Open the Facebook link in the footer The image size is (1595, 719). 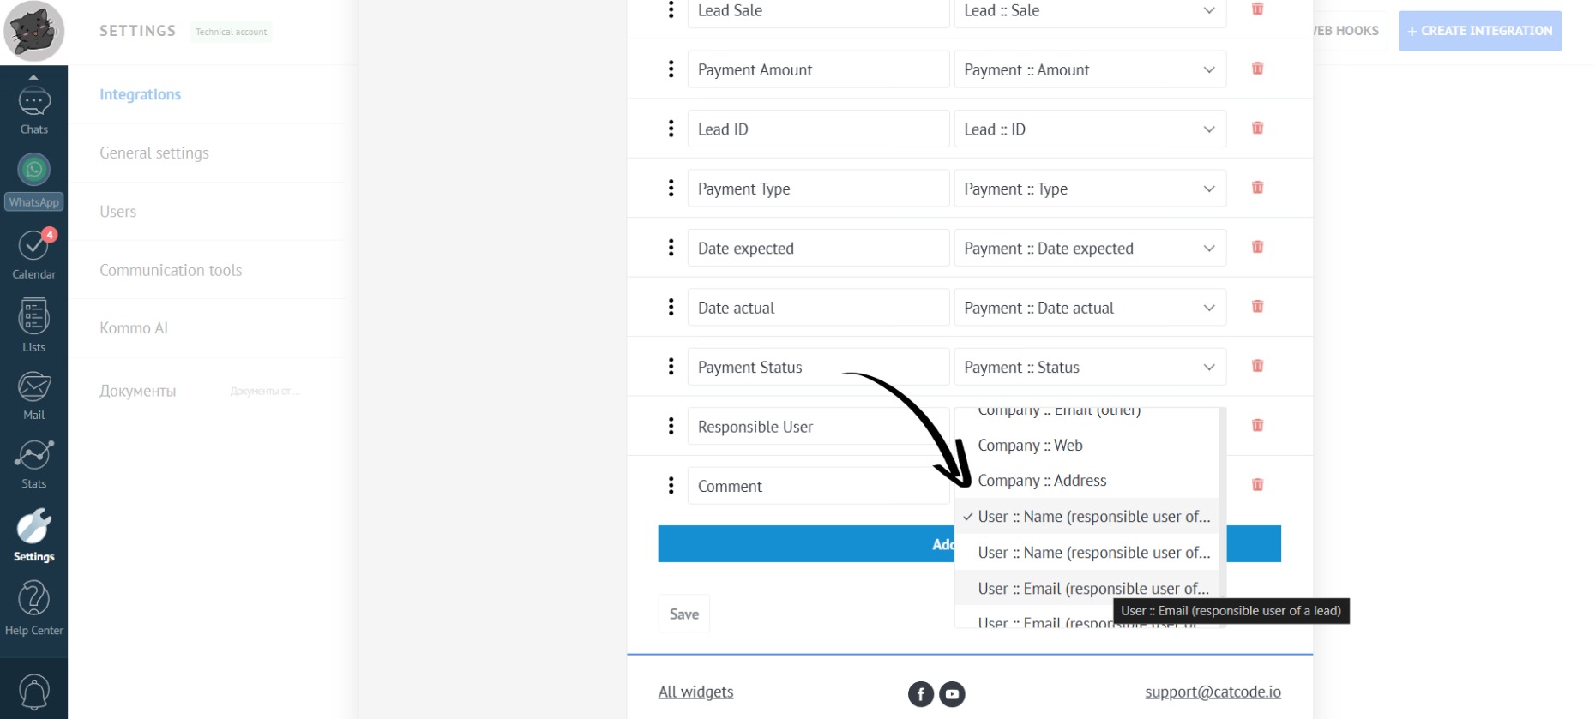click(920, 693)
